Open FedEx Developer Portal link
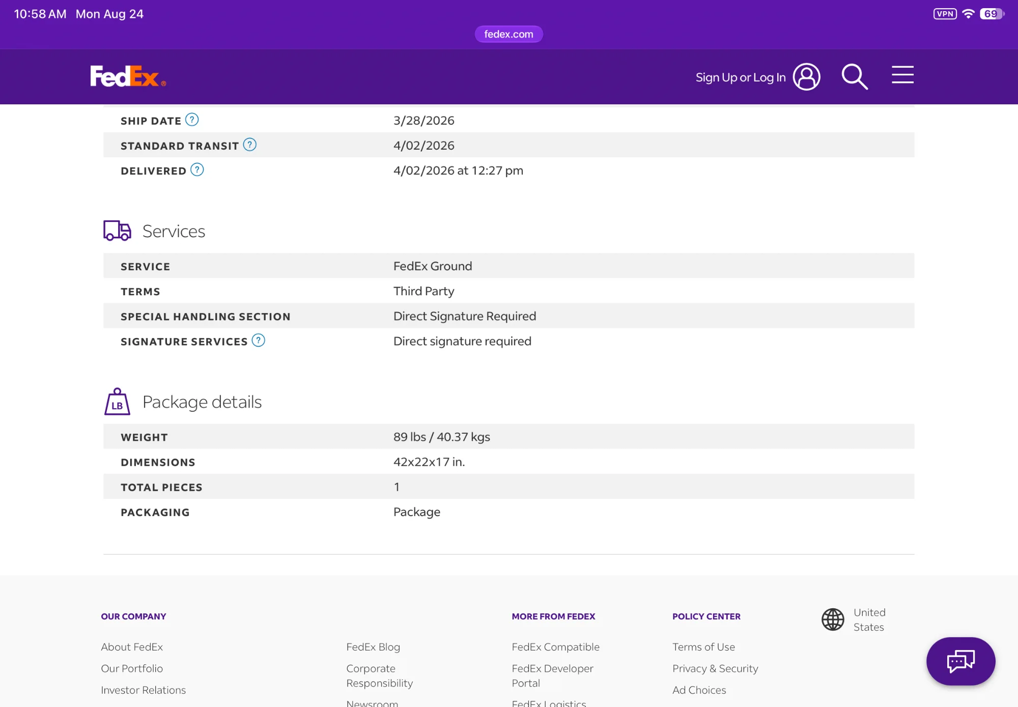The width and height of the screenshot is (1018, 707). click(553, 676)
